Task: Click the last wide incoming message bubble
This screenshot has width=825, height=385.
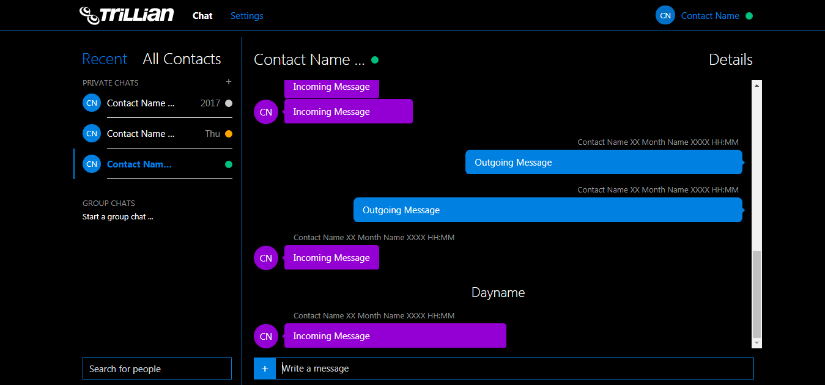Action: 395,335
